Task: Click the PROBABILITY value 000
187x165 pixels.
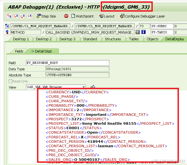Action: point(80,106)
